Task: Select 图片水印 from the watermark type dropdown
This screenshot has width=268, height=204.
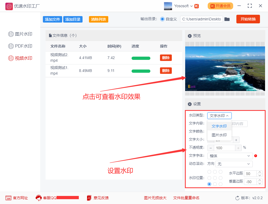Action: (x=219, y=135)
